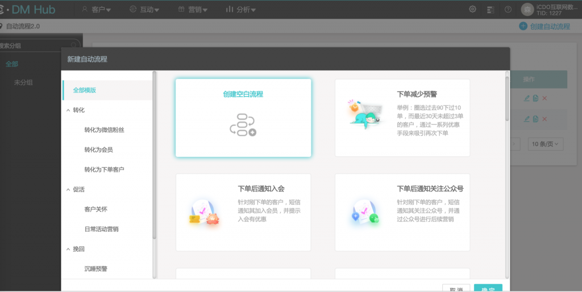
Task: Open the help question mark icon
Action: (508, 9)
